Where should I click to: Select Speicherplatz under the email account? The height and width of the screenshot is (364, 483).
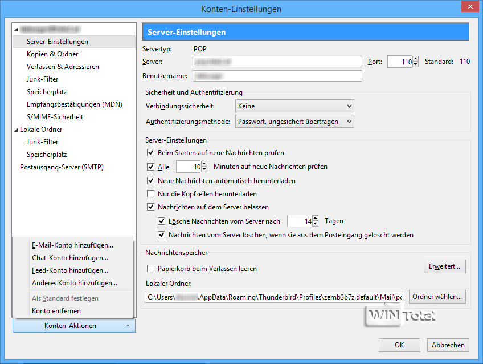47,92
